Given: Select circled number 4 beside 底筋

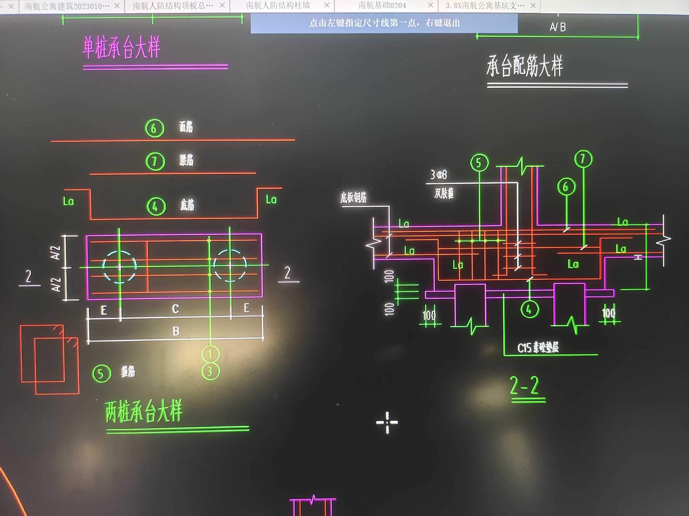Looking at the screenshot, I should coord(156,206).
